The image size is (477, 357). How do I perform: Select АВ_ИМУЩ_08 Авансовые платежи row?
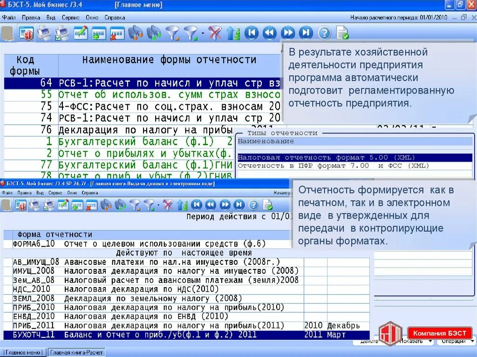[186, 262]
